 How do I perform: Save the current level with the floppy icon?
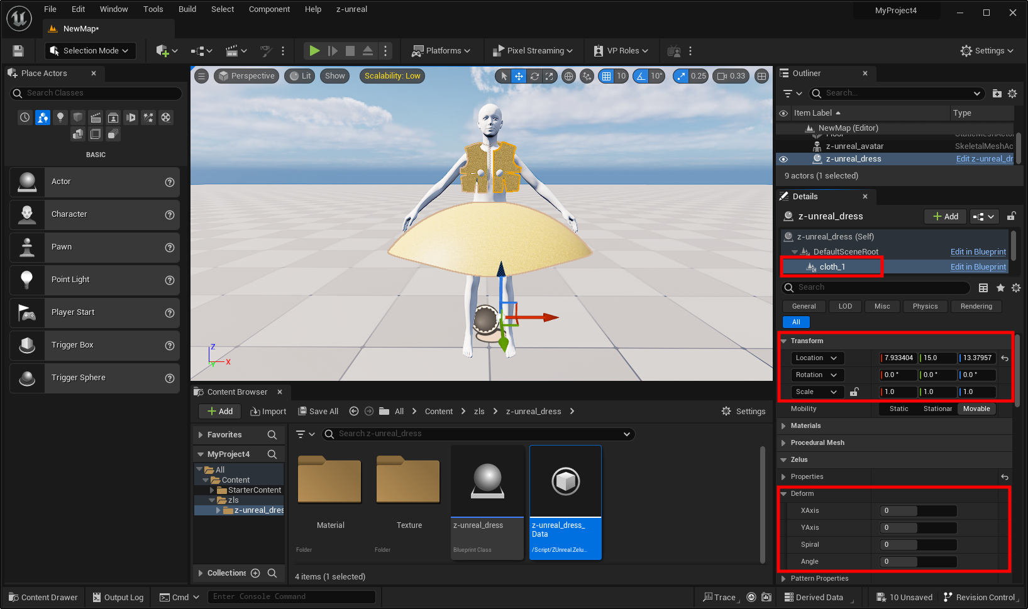[x=18, y=51]
